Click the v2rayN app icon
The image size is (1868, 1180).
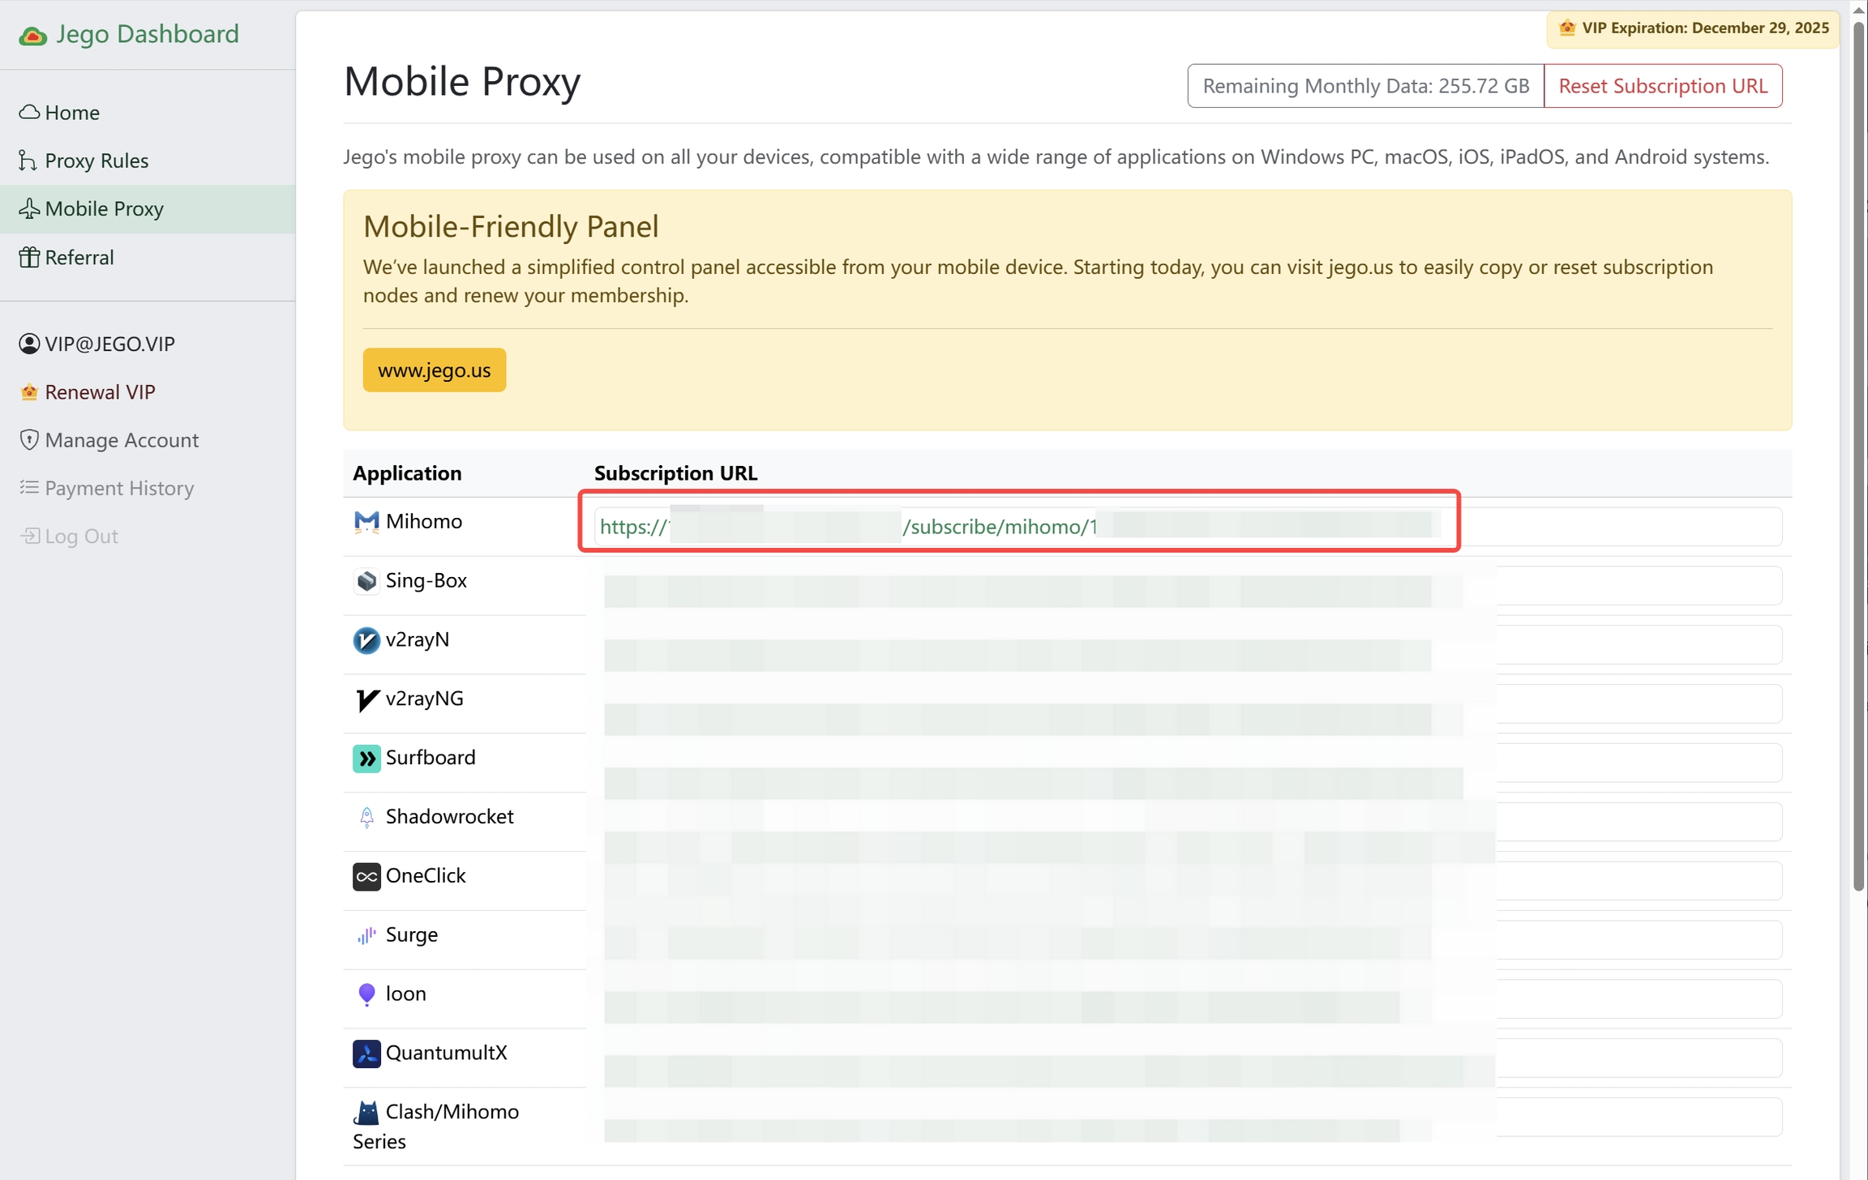pos(366,640)
